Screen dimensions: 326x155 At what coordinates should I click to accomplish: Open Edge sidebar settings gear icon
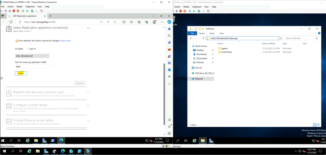(169, 133)
